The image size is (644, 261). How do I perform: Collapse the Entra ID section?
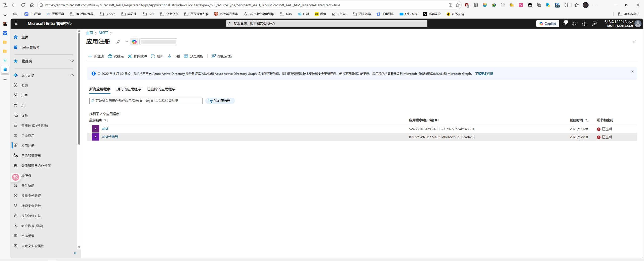(72, 75)
